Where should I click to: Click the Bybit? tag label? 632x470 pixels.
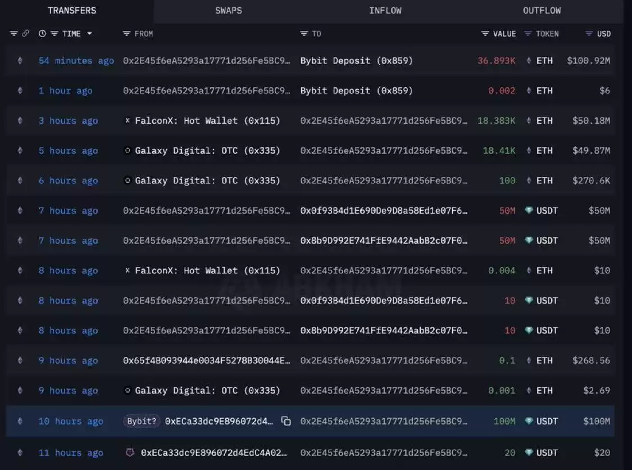pyautogui.click(x=142, y=421)
